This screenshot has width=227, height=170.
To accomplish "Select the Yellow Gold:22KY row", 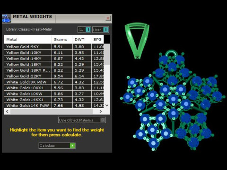I will [54, 76].
